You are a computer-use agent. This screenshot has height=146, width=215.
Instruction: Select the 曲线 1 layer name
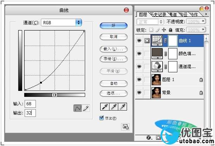pos(185,41)
